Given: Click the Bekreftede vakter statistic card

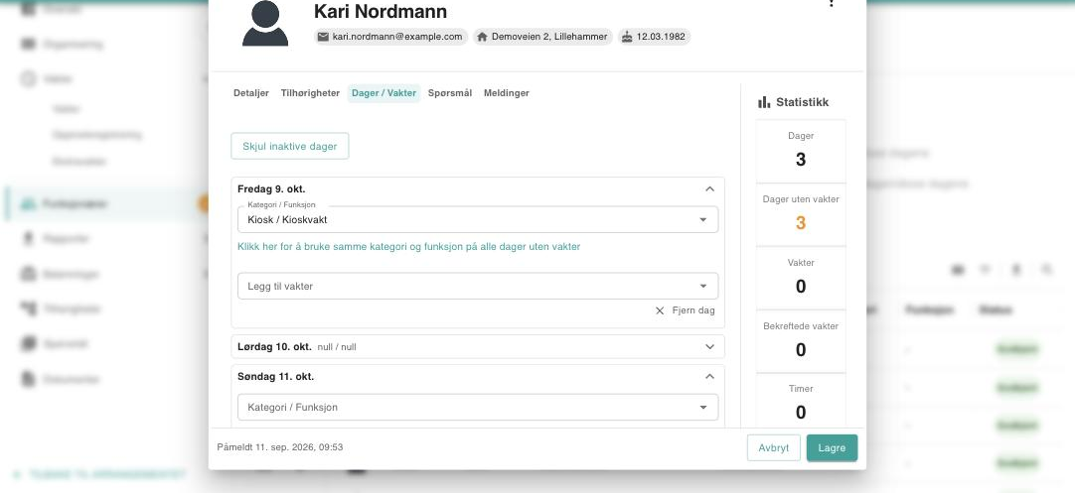Looking at the screenshot, I should (x=801, y=341).
